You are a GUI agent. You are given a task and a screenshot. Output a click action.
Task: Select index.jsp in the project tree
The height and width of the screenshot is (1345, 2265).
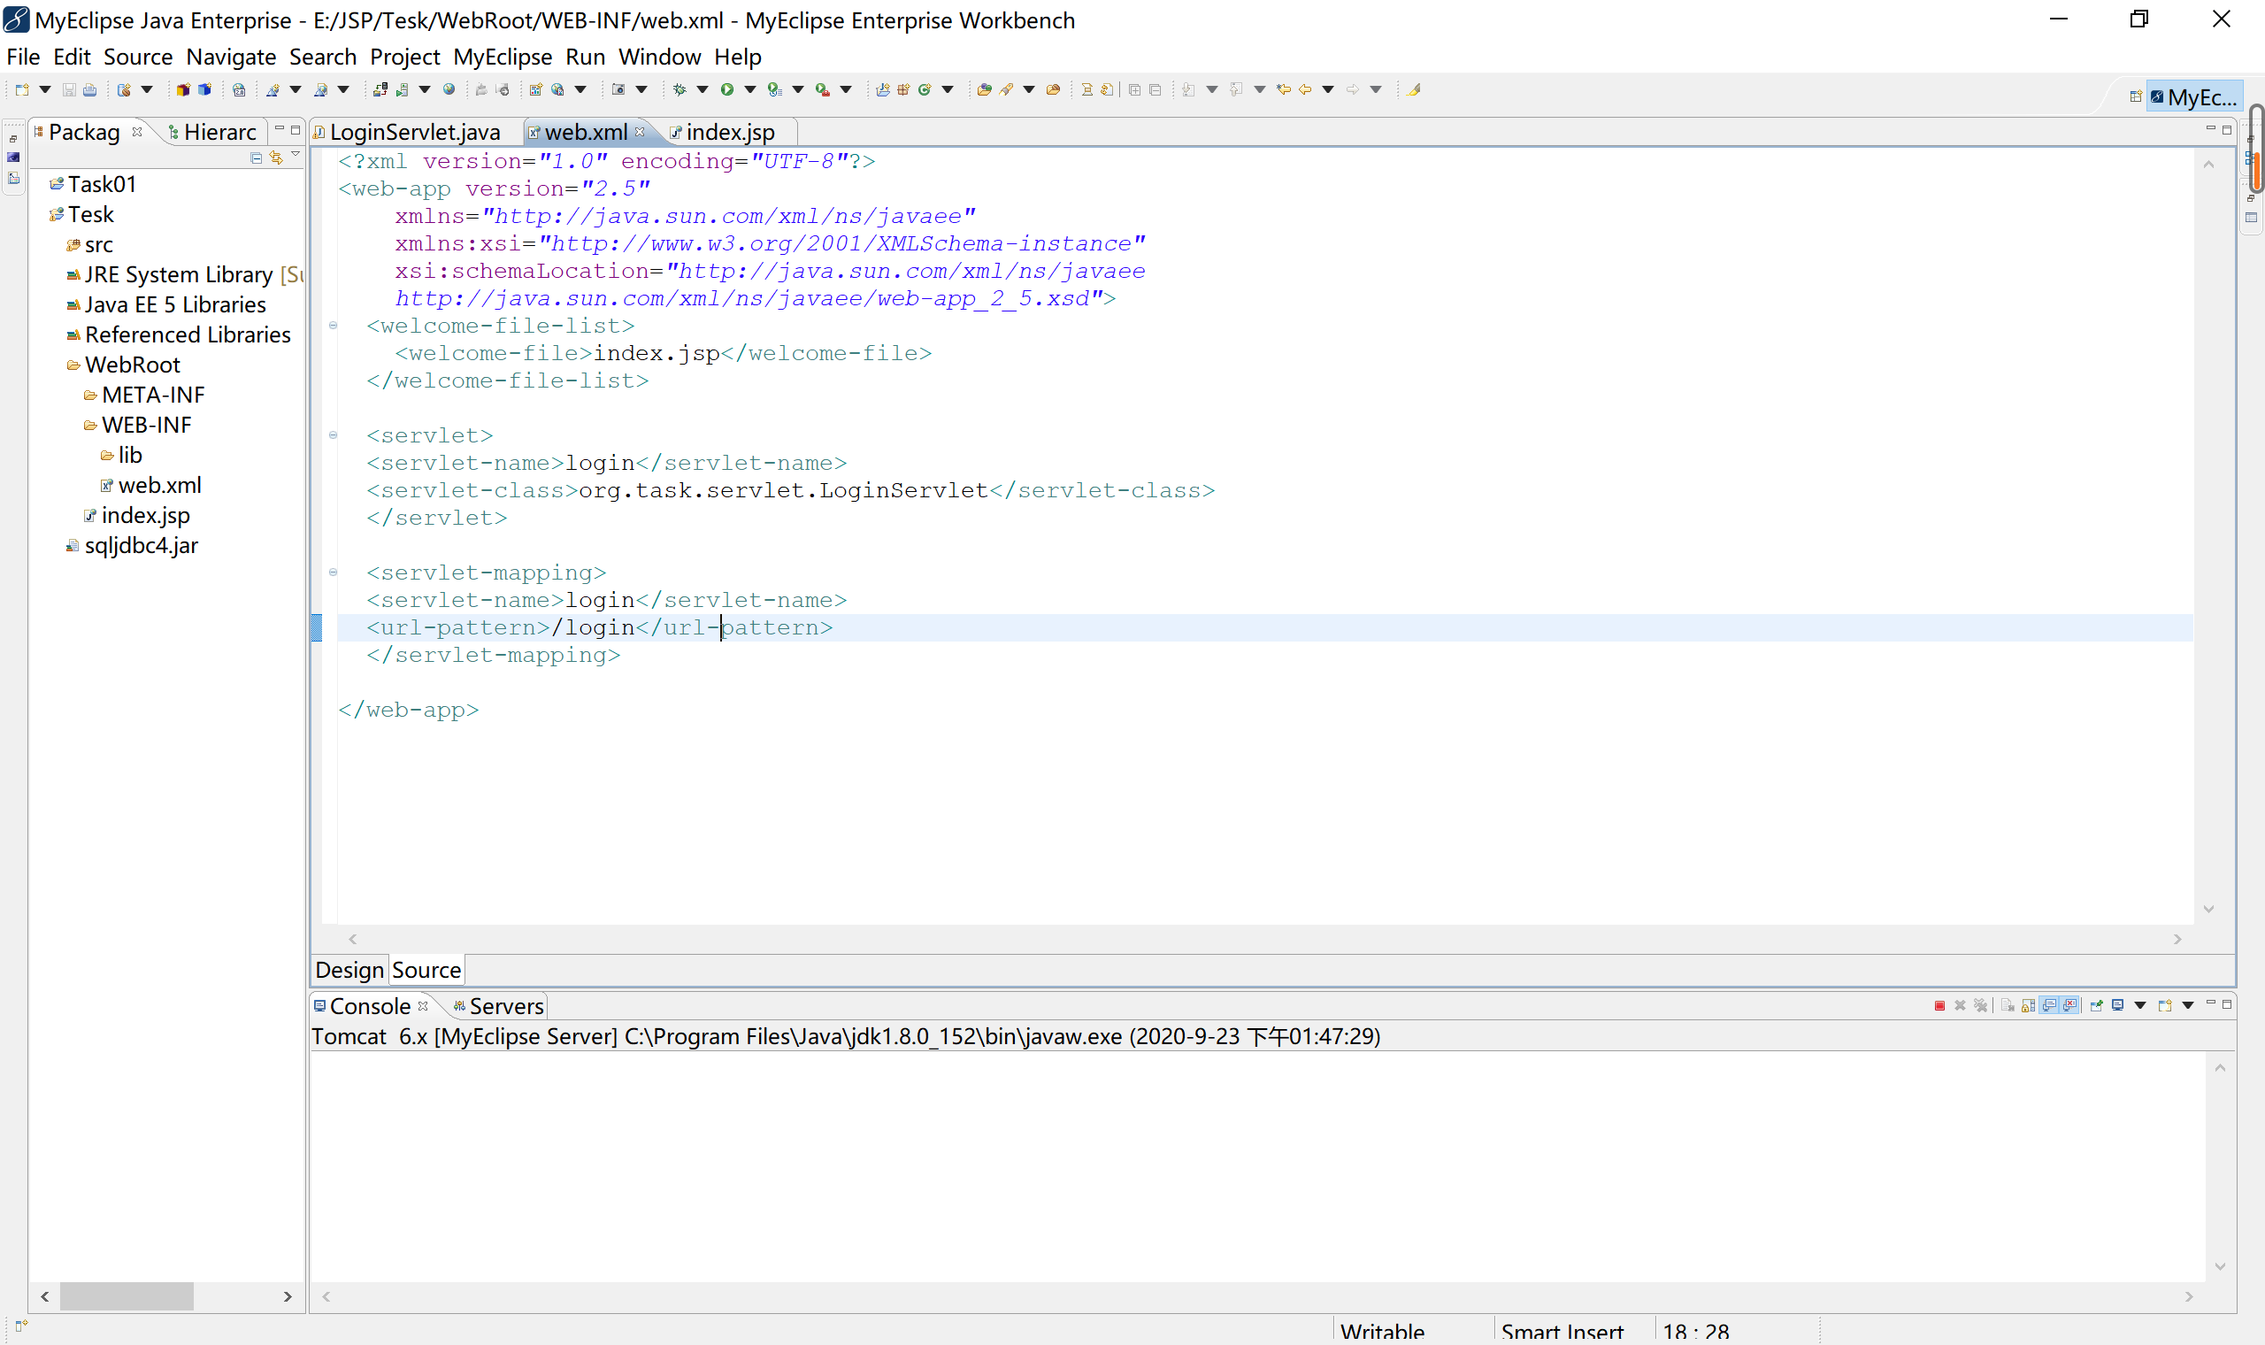point(145,515)
